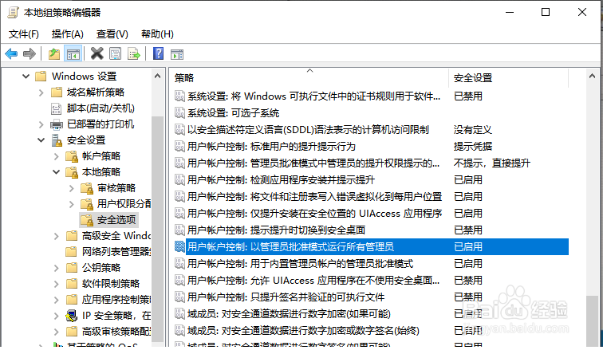Select 高级审核策略配置 in the tree
This screenshot has width=603, height=350.
[116, 332]
